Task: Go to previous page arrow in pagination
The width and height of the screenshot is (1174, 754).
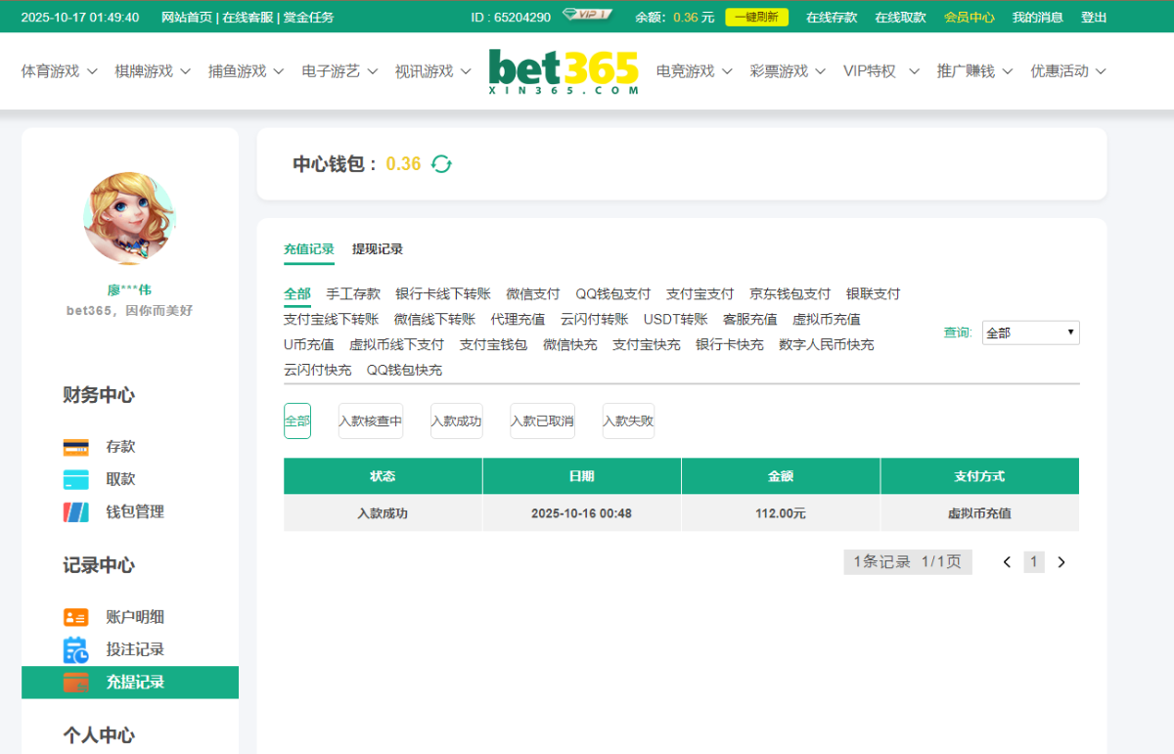Action: pyautogui.click(x=1007, y=562)
